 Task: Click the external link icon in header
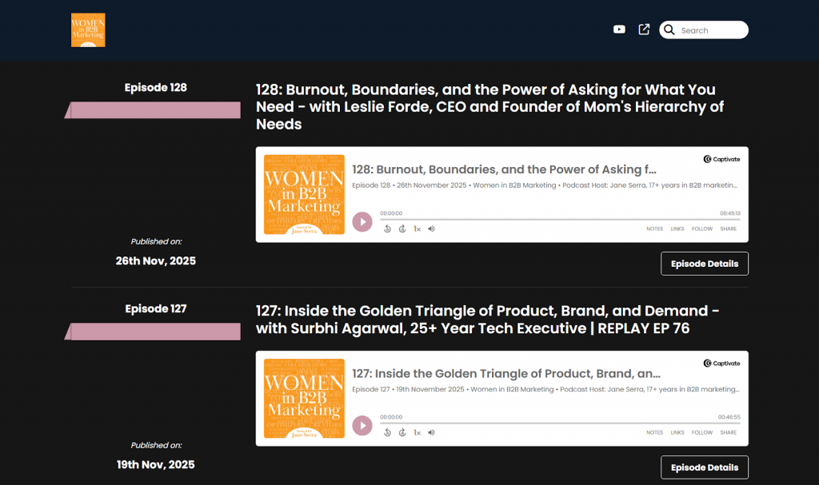[644, 30]
